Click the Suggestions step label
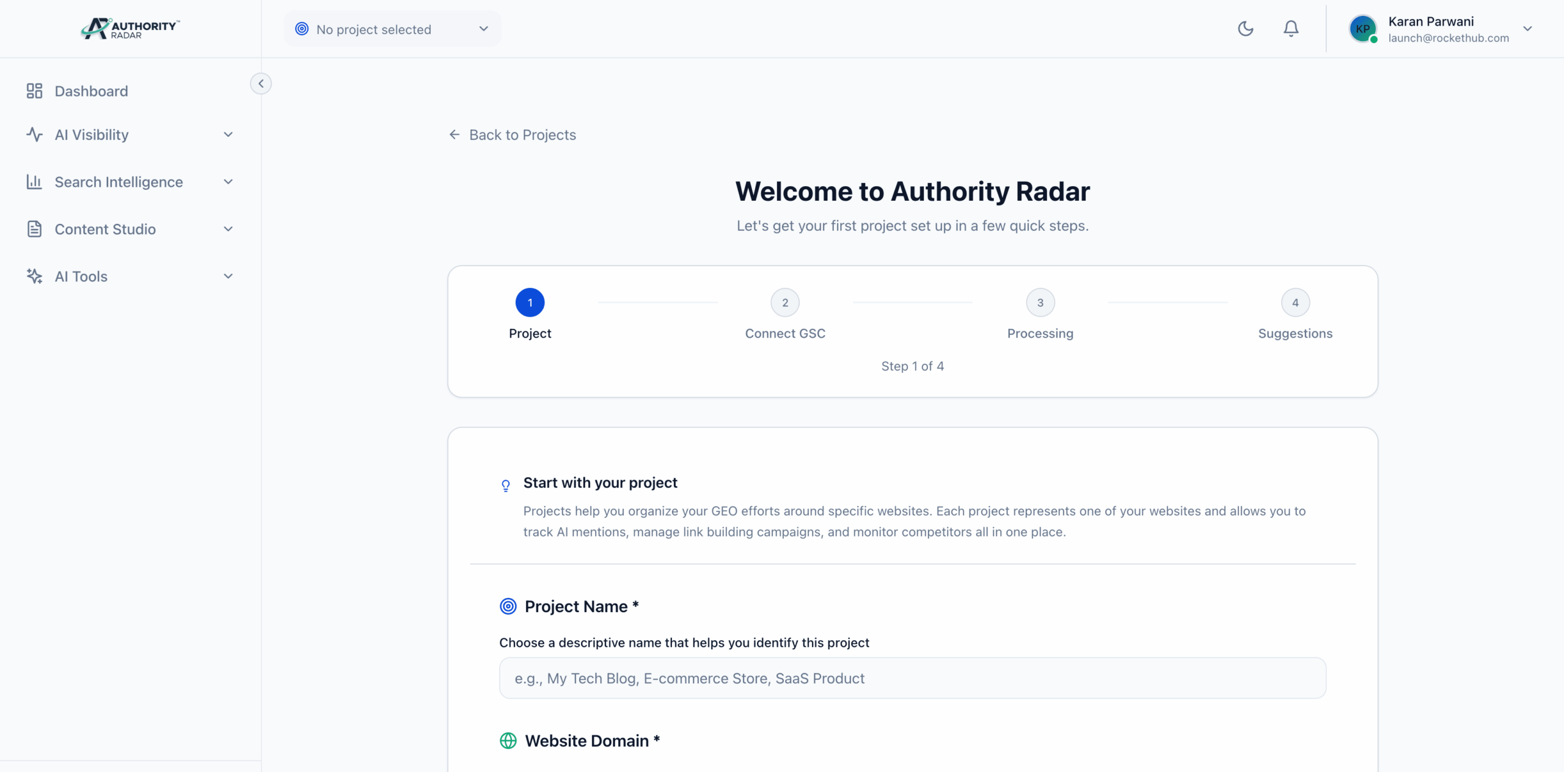 [1295, 333]
